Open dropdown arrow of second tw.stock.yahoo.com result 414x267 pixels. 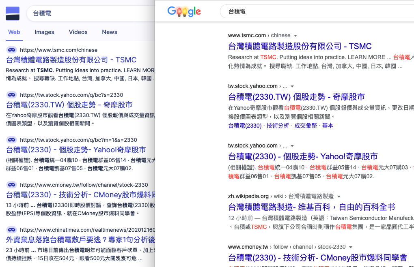(x=292, y=146)
